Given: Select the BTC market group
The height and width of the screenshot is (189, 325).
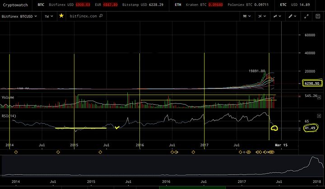Looking at the screenshot, I should [x=41, y=5].
